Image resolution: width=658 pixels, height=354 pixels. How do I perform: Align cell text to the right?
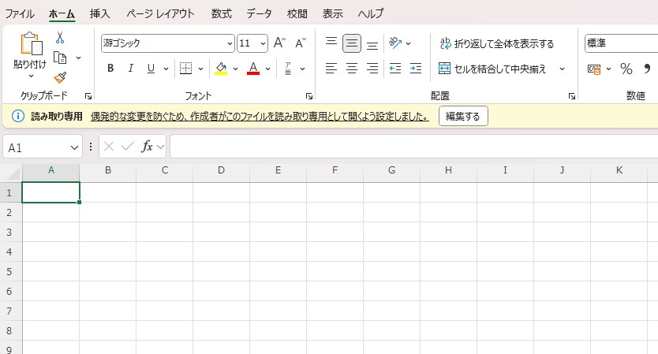[x=372, y=68]
